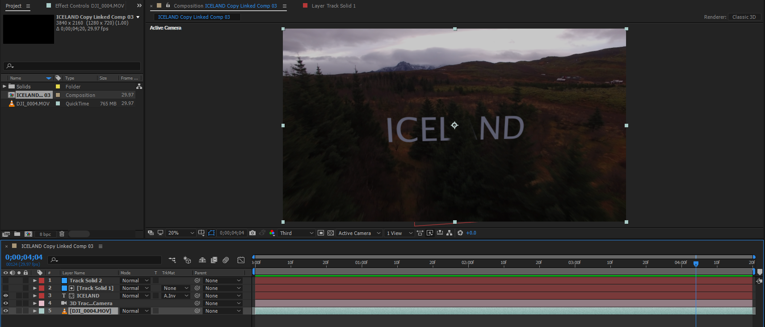Open the Composition Flowchart from viewer footer
Screen dimensions: 765x327
(450, 233)
